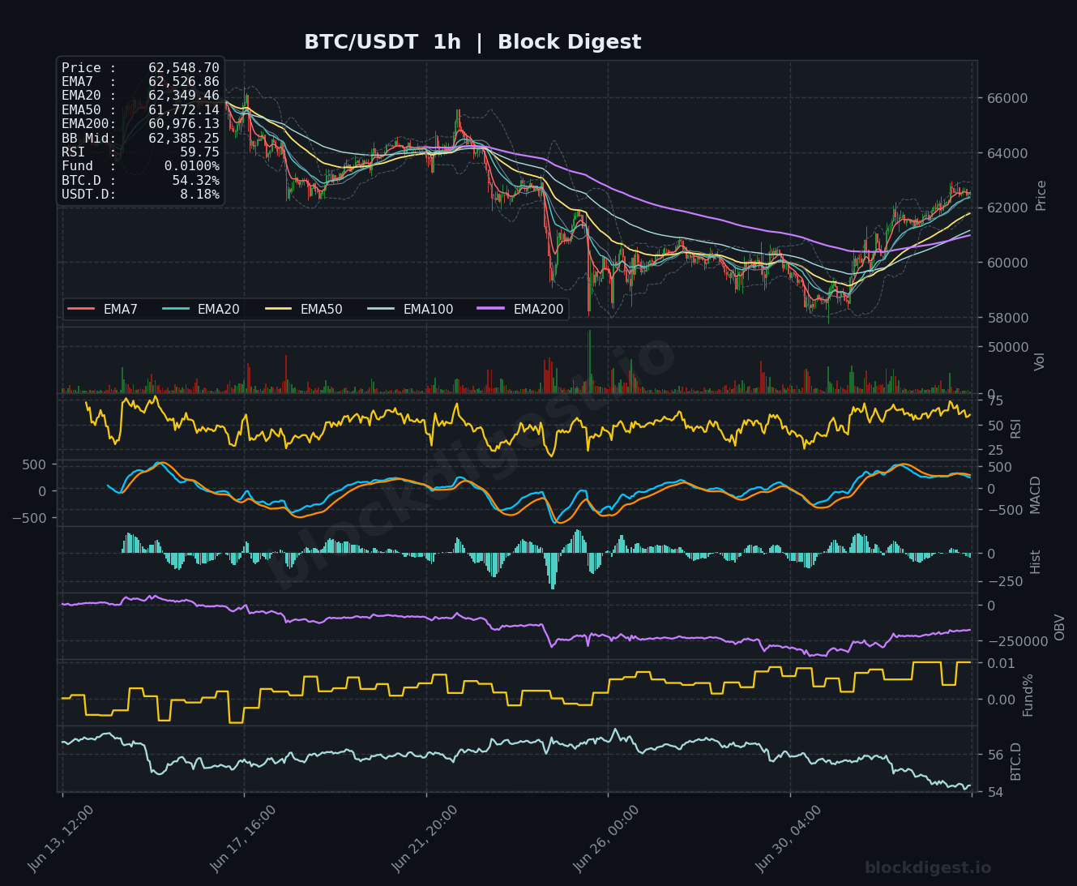Screen dimensions: 1077x886
Task: Click the Fund rate 0.0100%
Action: (x=192, y=166)
